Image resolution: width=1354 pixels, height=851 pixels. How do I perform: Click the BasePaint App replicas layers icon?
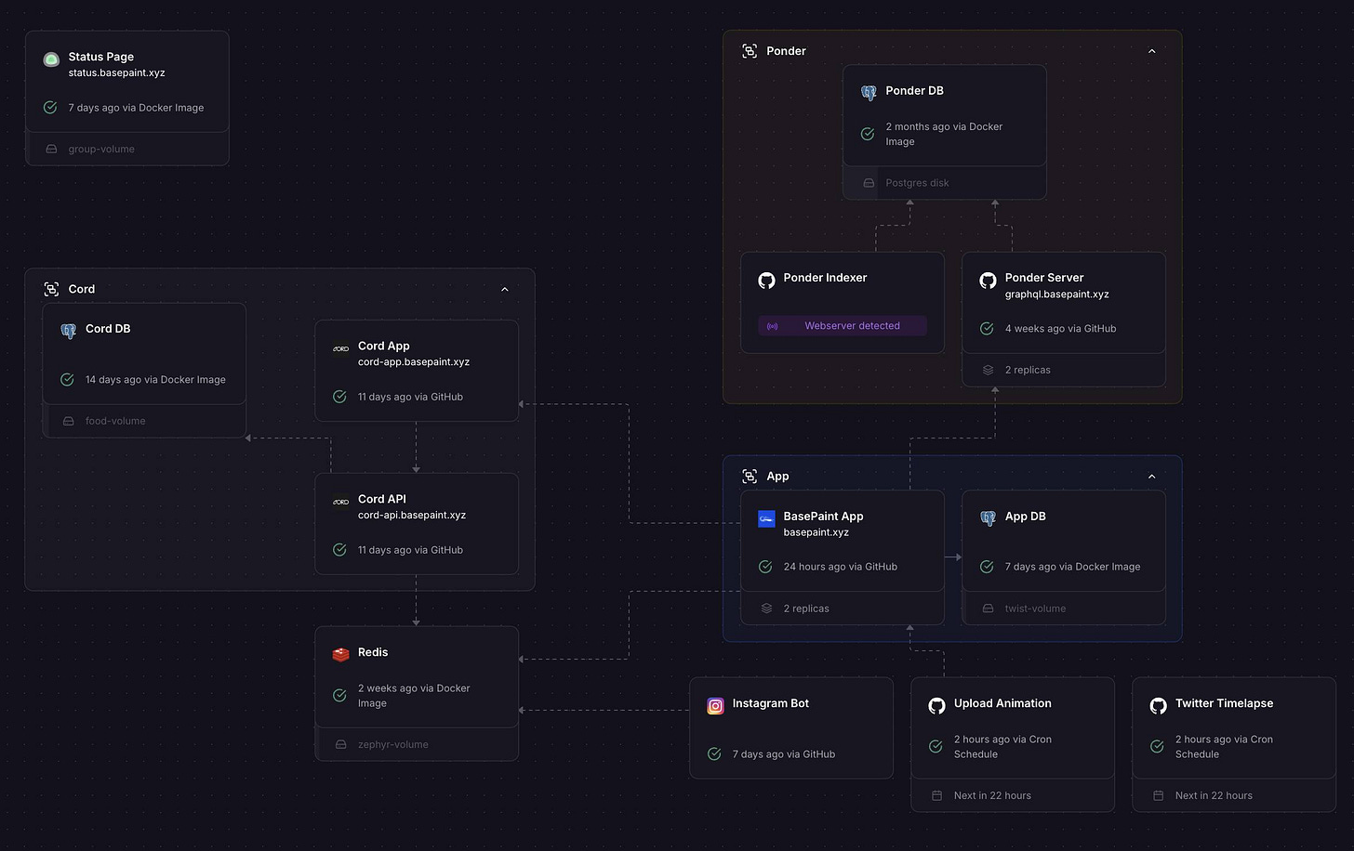click(x=766, y=609)
